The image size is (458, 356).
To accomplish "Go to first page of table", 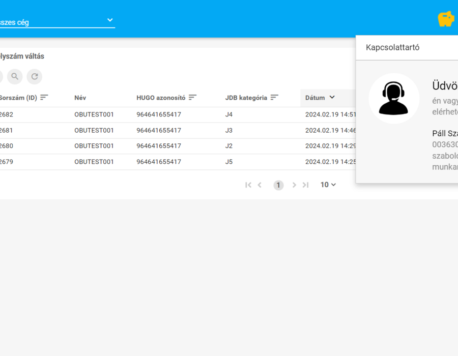I will (x=248, y=185).
